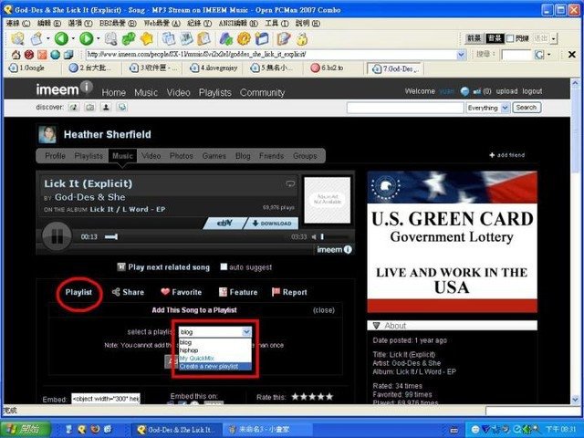Click the first icon after the discover label
The image size is (584, 438).
74,108
